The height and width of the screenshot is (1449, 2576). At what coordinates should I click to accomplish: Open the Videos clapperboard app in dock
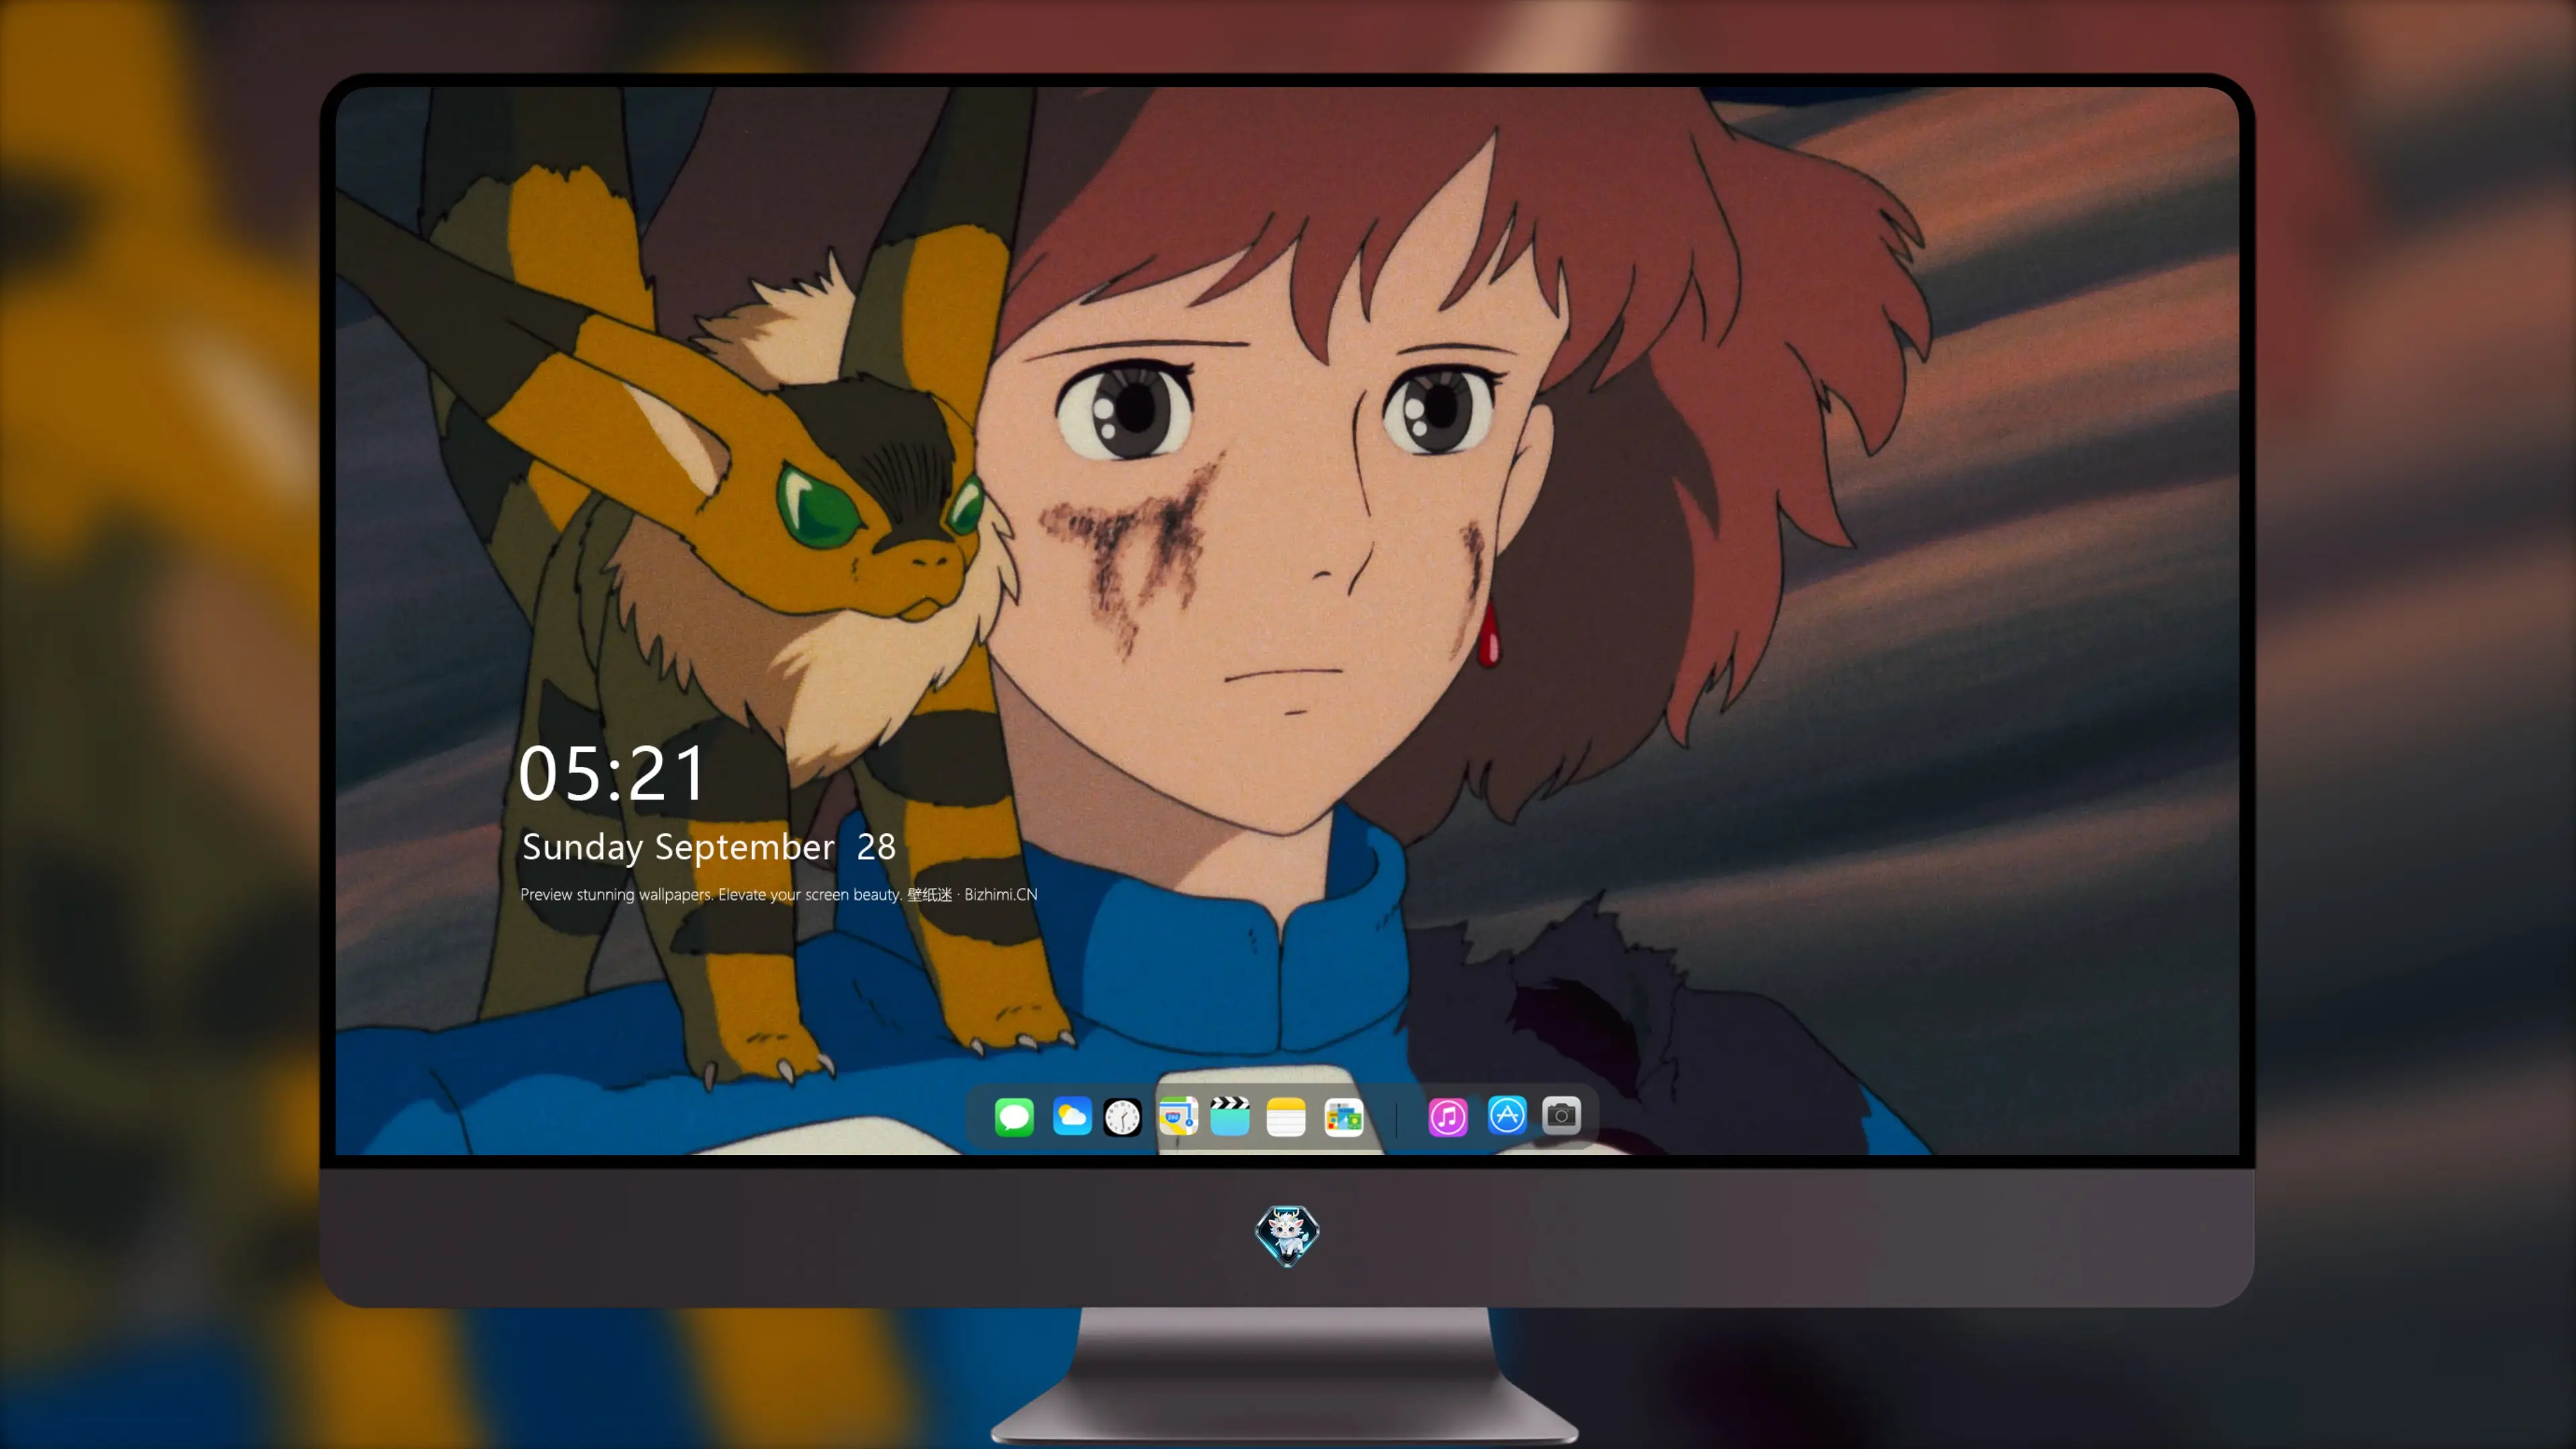tap(1230, 1116)
